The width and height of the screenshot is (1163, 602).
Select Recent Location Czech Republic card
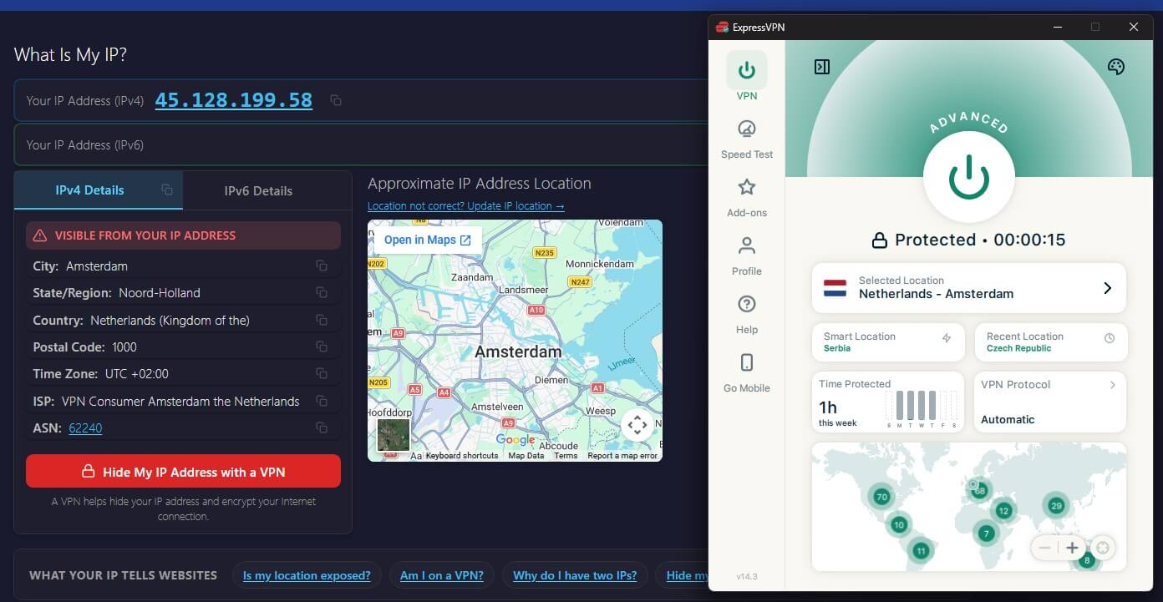point(1051,342)
